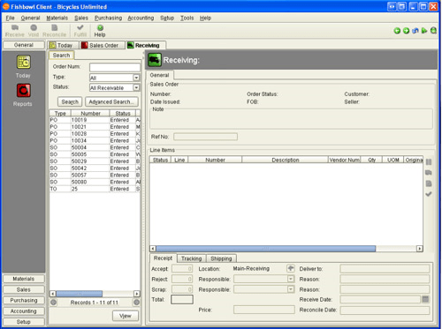The image size is (442, 329).
Task: Select the SO 50080 row
Action: coord(95,182)
